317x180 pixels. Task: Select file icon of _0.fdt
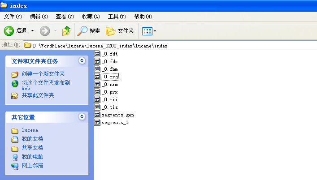(x=97, y=54)
